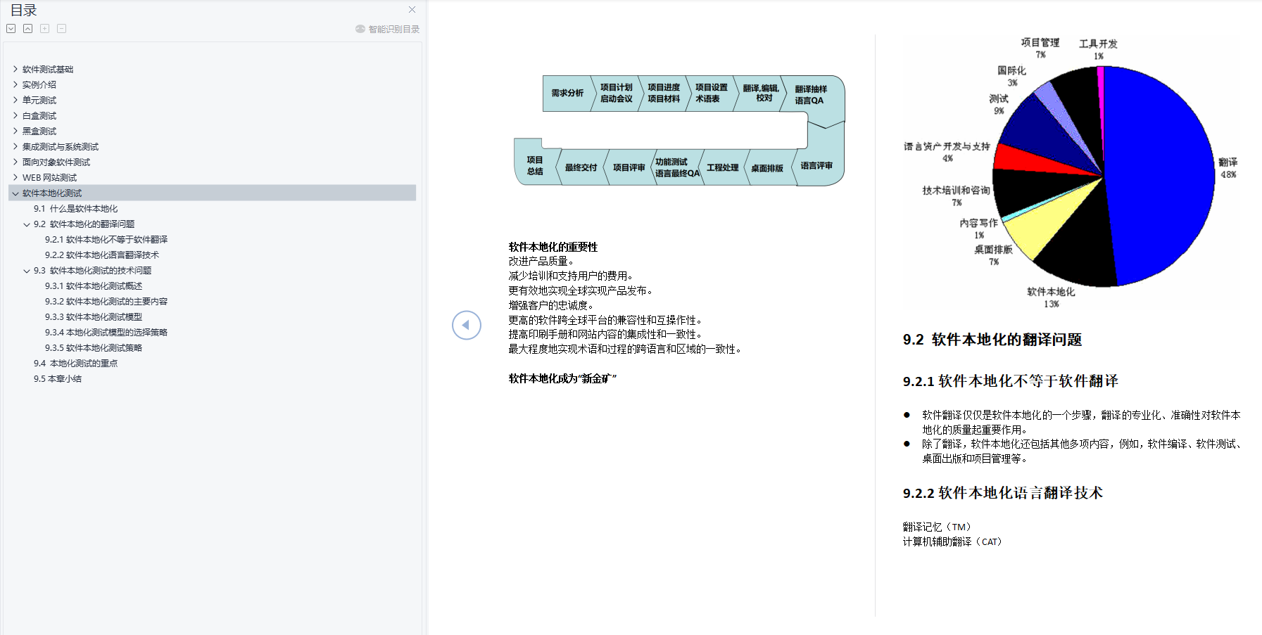This screenshot has width=1262, height=635.
Task: Close the 目录 sidebar panel
Action: point(412,9)
